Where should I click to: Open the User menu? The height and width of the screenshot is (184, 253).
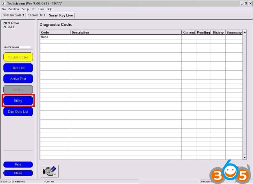tap(41, 9)
